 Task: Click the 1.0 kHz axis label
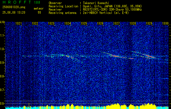[2, 49]
